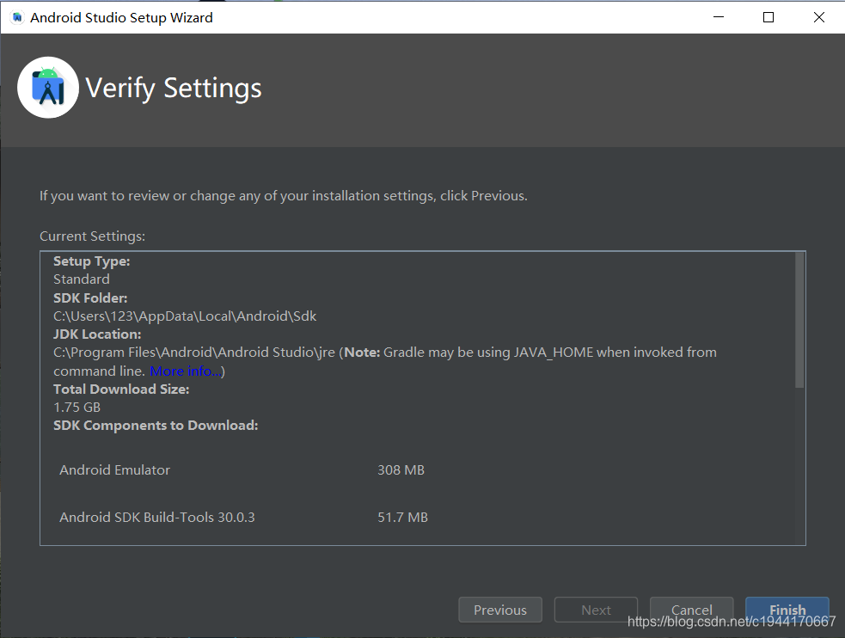Click the 'SDK Components to Download:' label
Screen dimensions: 845x638
156,426
